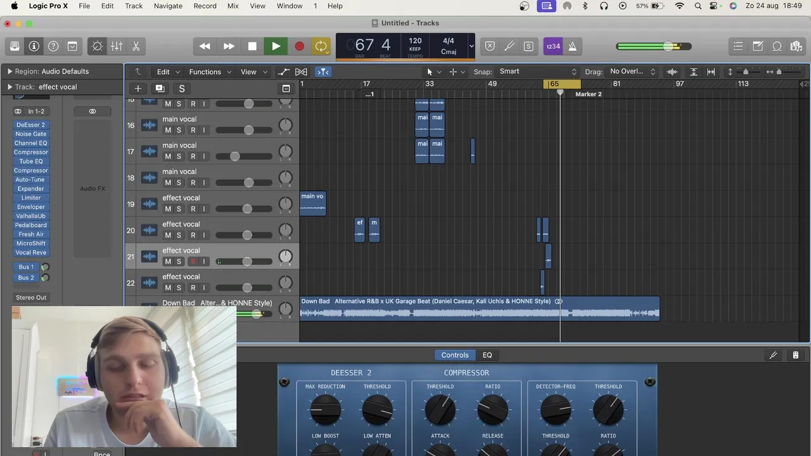
Task: Open the Editors scissors button
Action: click(136, 46)
